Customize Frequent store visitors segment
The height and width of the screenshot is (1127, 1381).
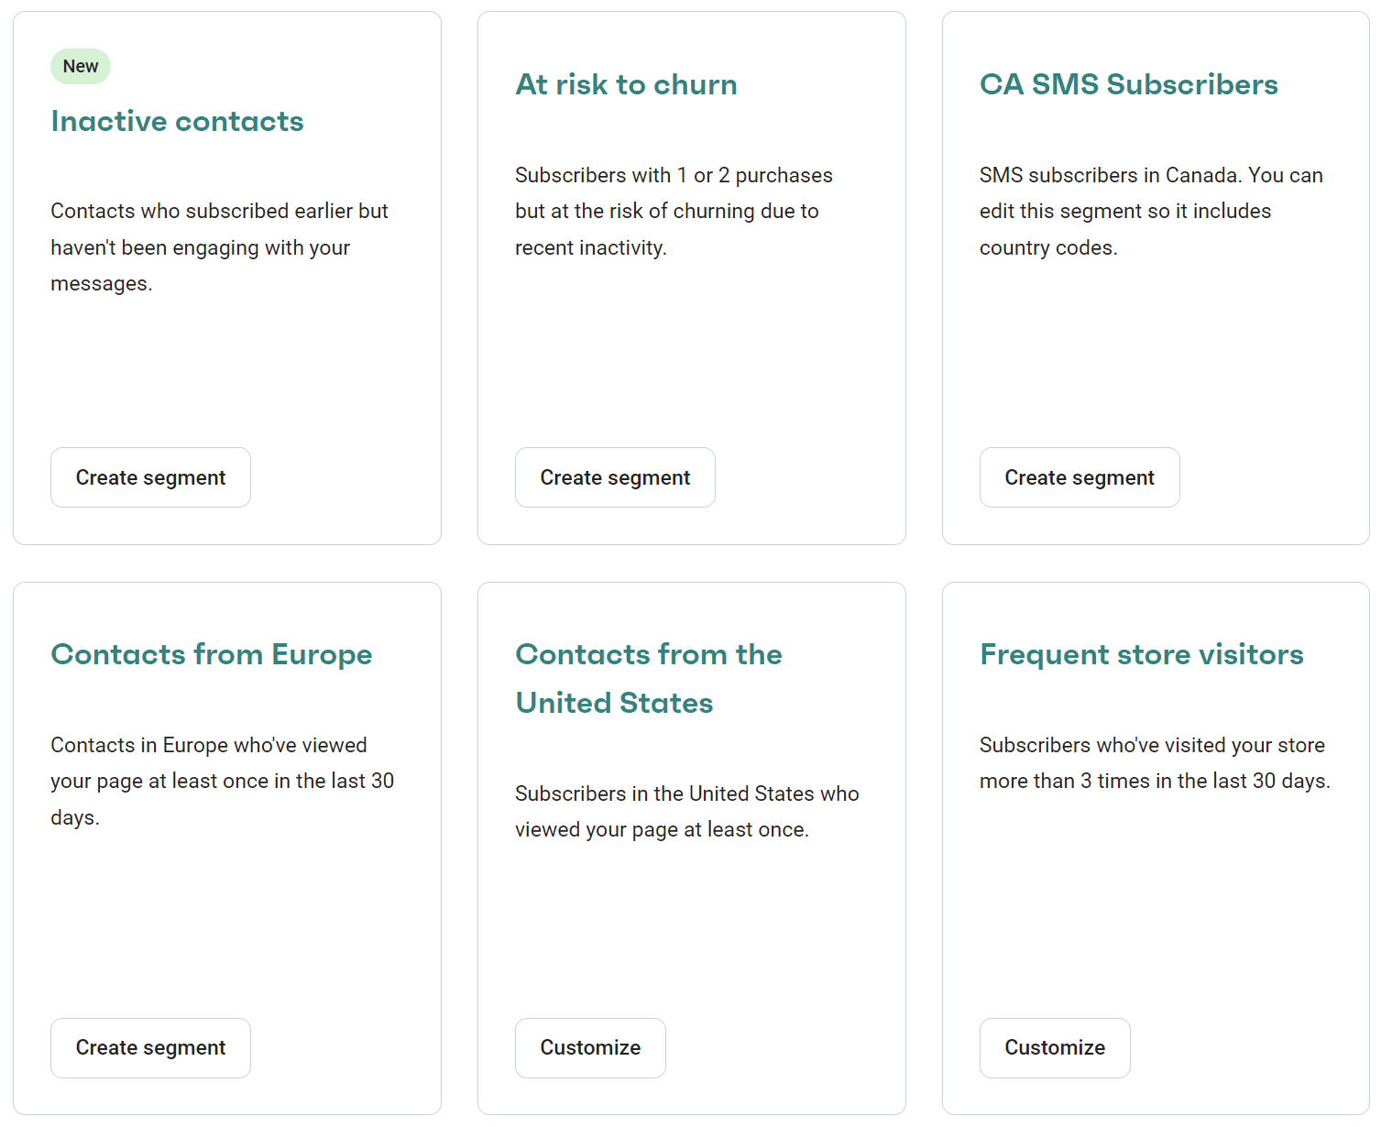click(1055, 1048)
